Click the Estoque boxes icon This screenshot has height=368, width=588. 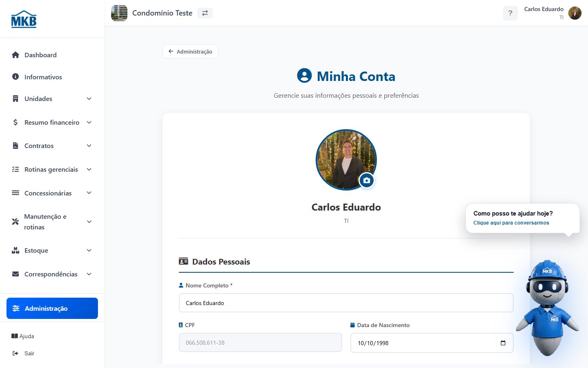16,250
